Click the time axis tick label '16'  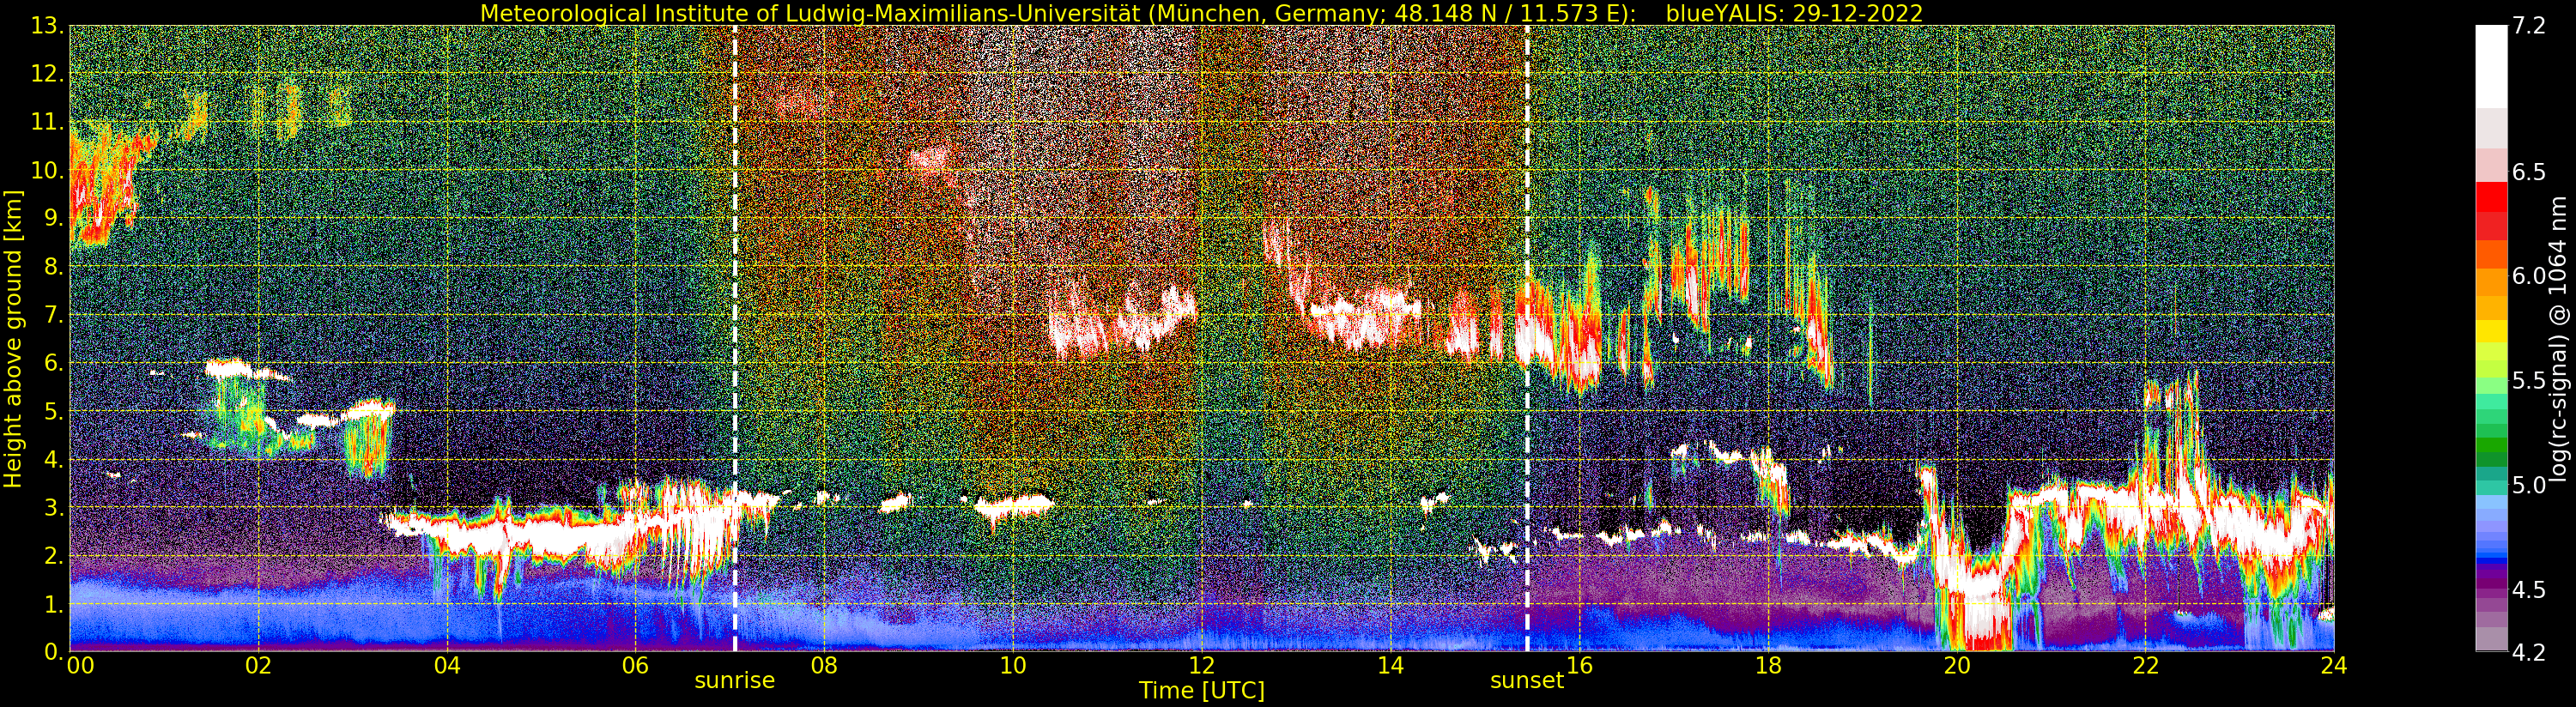pyautogui.click(x=1579, y=666)
